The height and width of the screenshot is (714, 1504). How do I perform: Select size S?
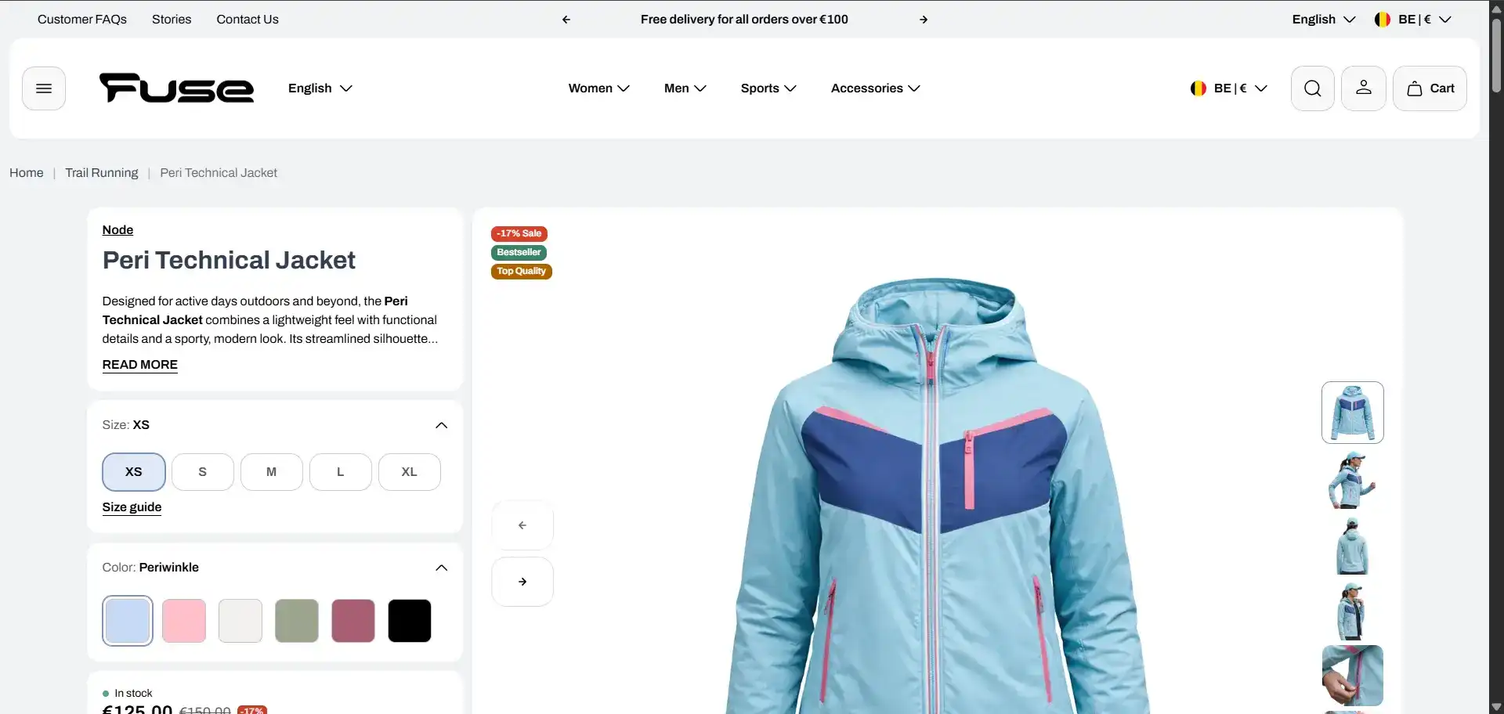203,472
